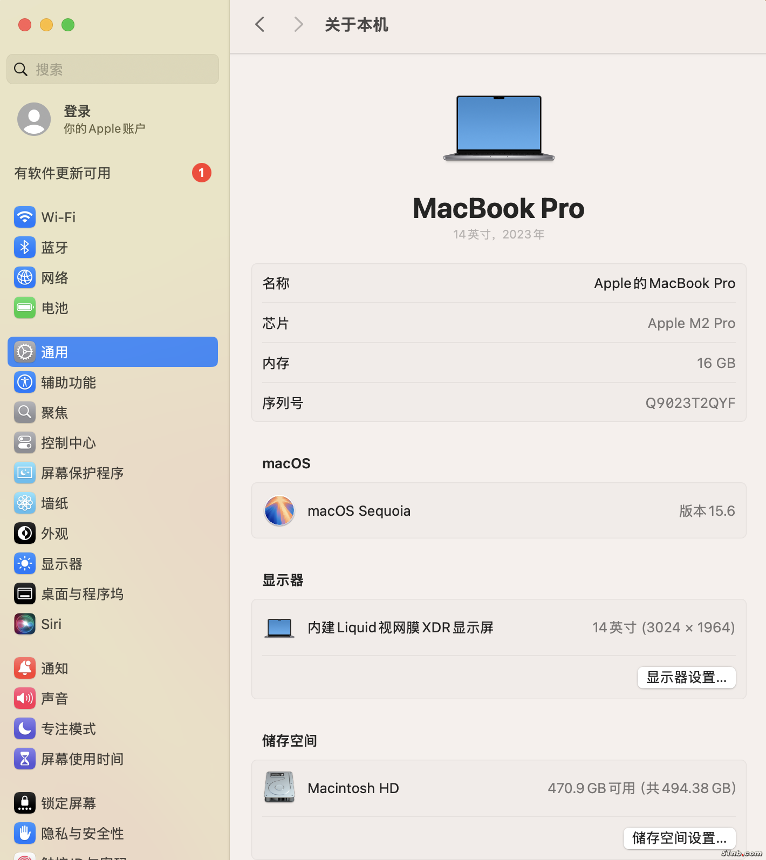Click the 芯片 row label
This screenshot has height=860, width=766.
pos(276,323)
